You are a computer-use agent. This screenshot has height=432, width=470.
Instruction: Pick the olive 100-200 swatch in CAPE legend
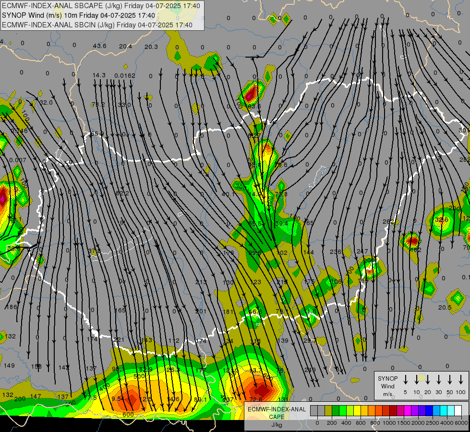(328, 410)
